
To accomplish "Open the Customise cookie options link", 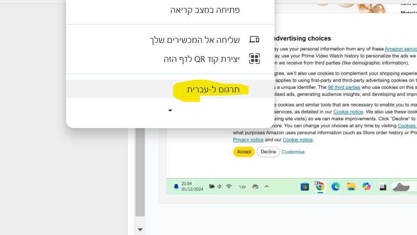I will pos(293,152).
